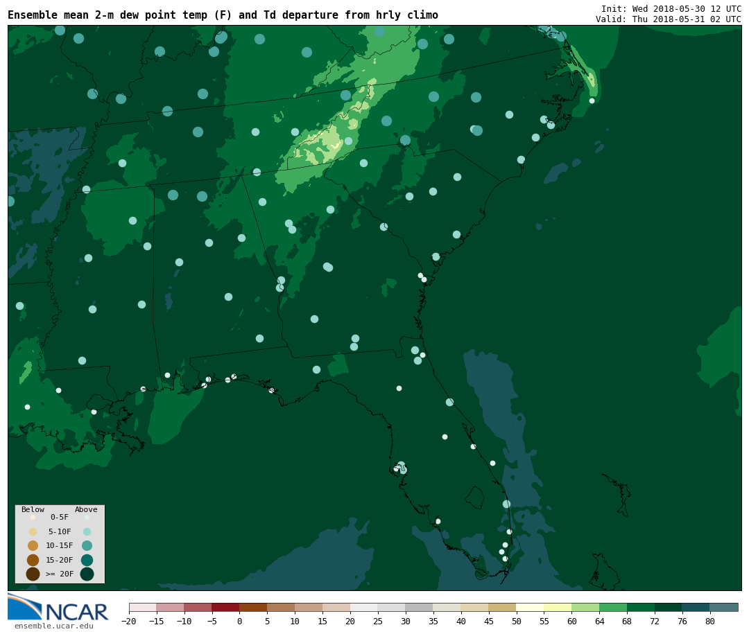Select the 5-10F Above legend circle
Viewport: 749px width, 634px height.
click(87, 531)
